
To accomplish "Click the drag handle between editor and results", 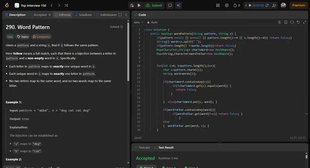I will [220, 142].
